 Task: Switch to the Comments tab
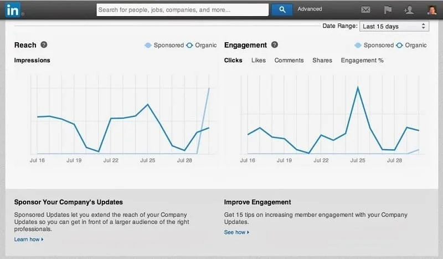pos(289,60)
